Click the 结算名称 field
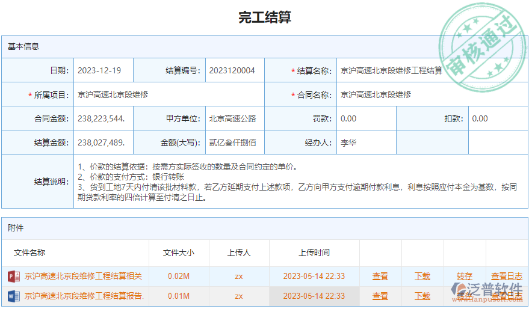The image size is (529, 309). (391, 70)
